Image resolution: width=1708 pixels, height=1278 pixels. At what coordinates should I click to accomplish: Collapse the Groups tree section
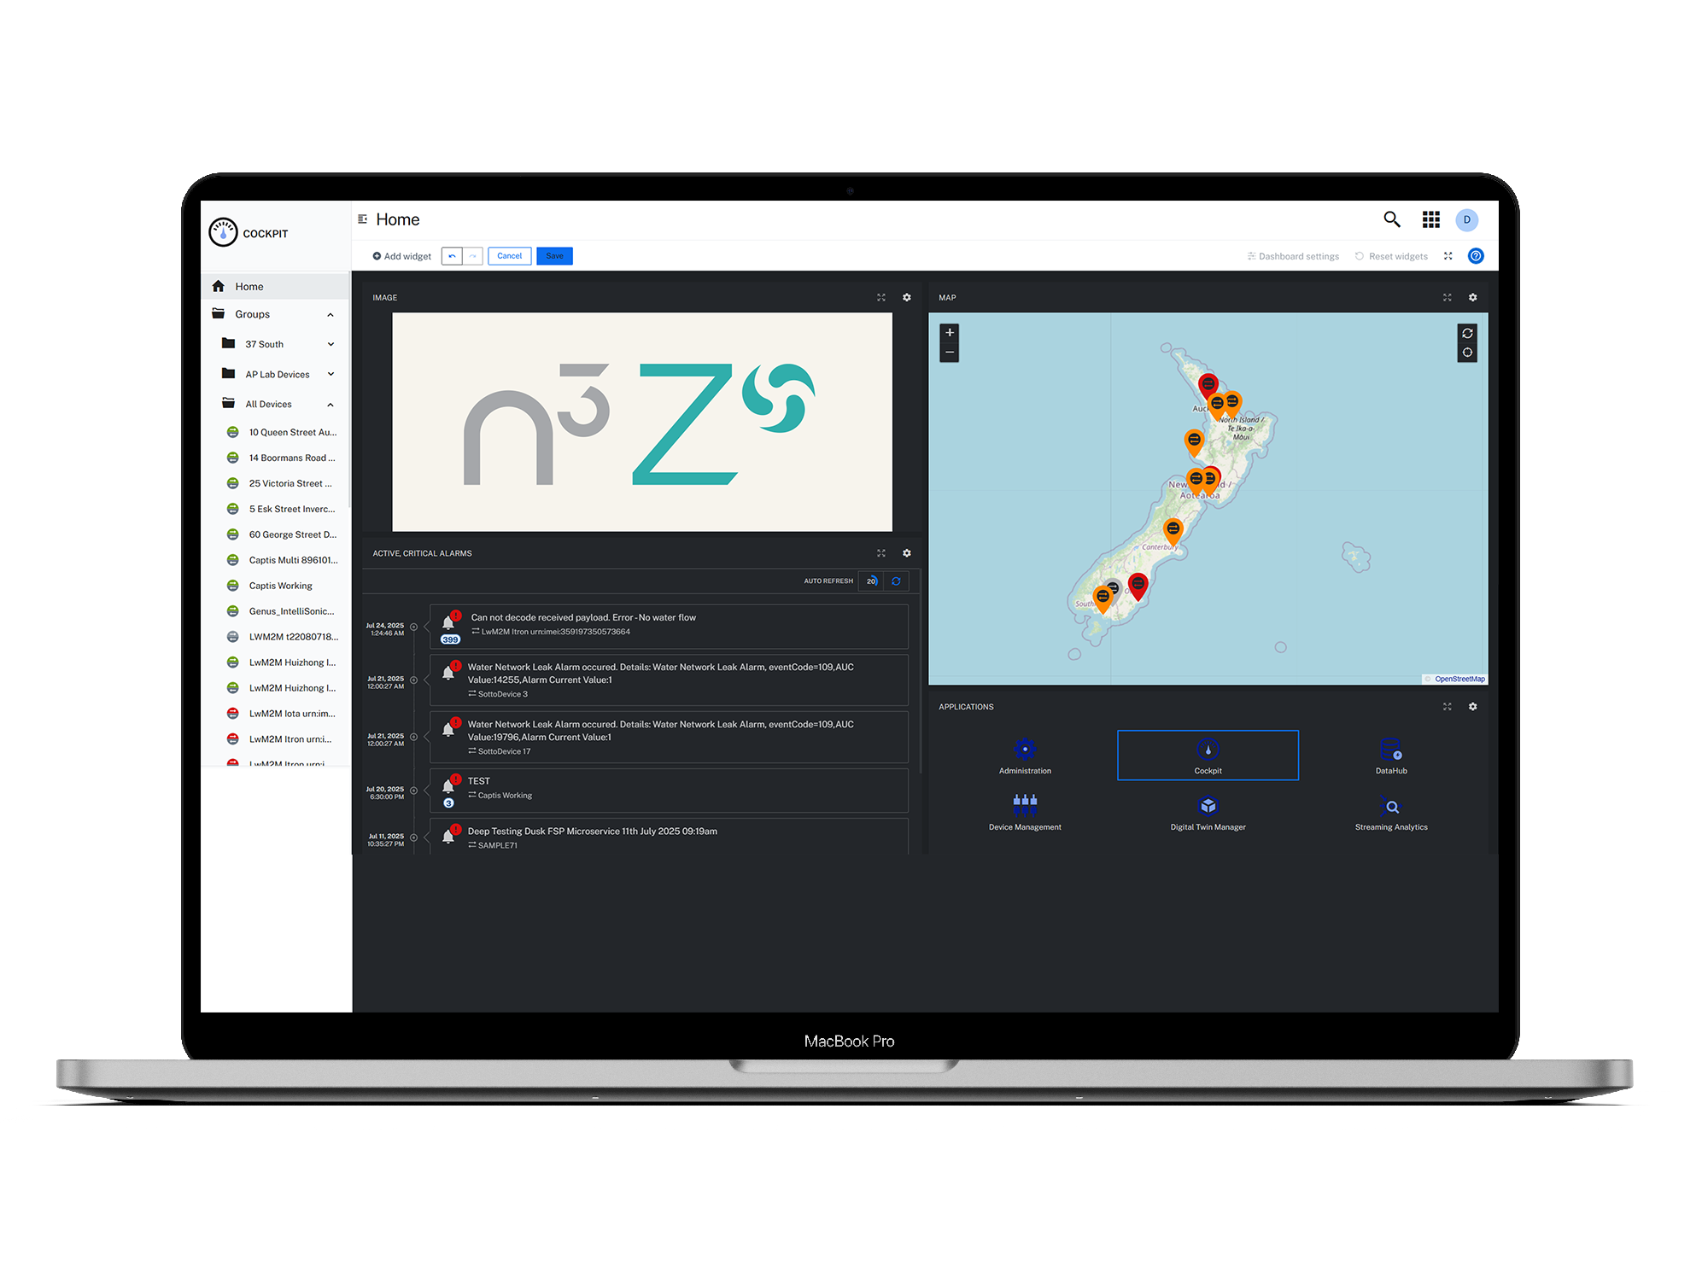tap(330, 315)
